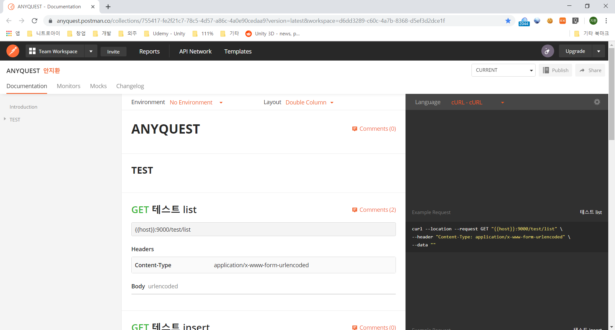
Task: Click the curl example code block
Action: point(507,237)
